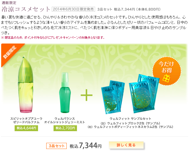Screen dimensions: 189x151
Task: Select the Spirit of Ayura perfume bottle image
Action: tap(25, 85)
